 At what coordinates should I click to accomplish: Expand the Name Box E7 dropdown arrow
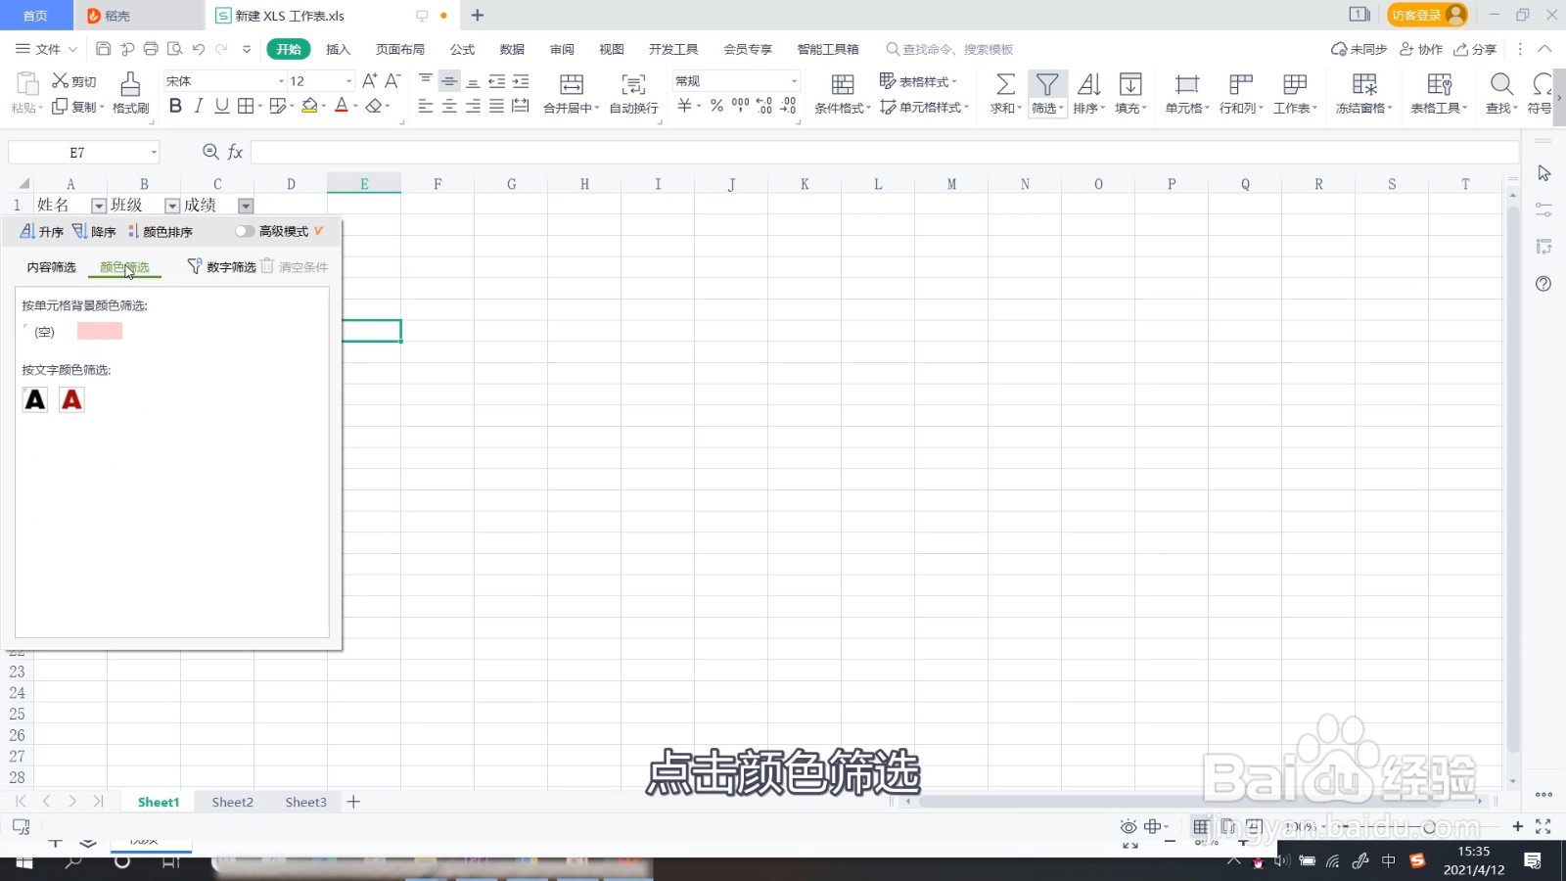pyautogui.click(x=154, y=152)
